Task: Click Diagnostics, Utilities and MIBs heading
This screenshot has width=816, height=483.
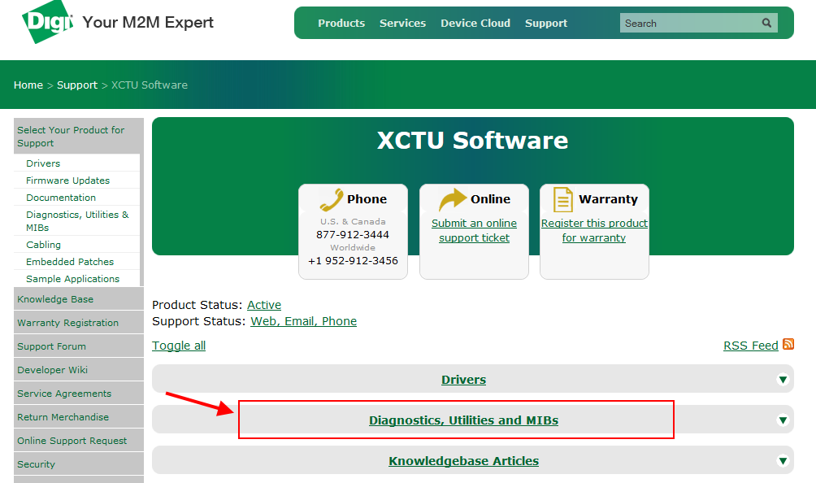Action: [464, 420]
